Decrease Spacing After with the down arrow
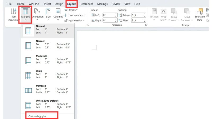 tap(144, 21)
